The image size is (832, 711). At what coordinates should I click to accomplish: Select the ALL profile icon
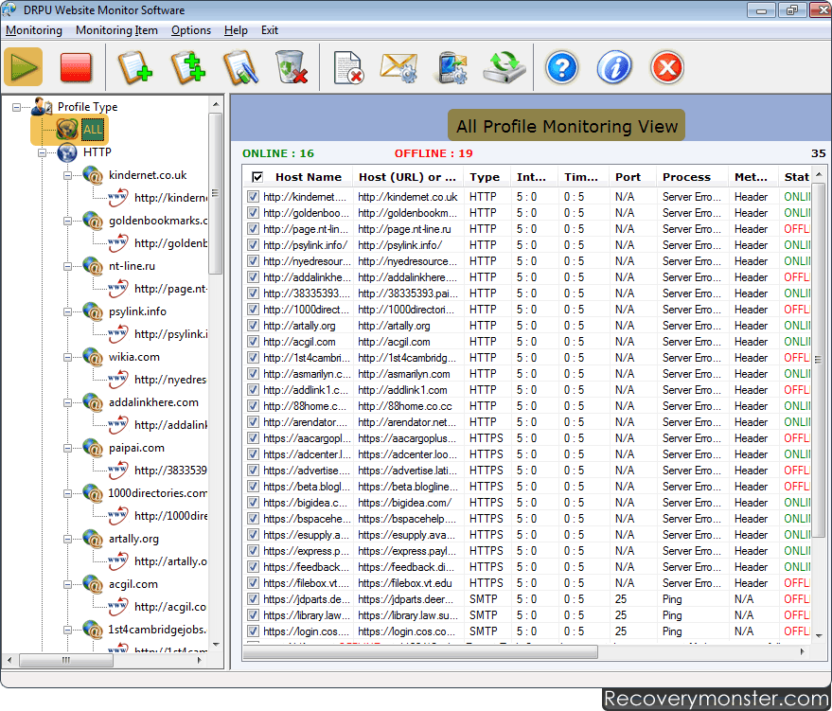(x=69, y=129)
